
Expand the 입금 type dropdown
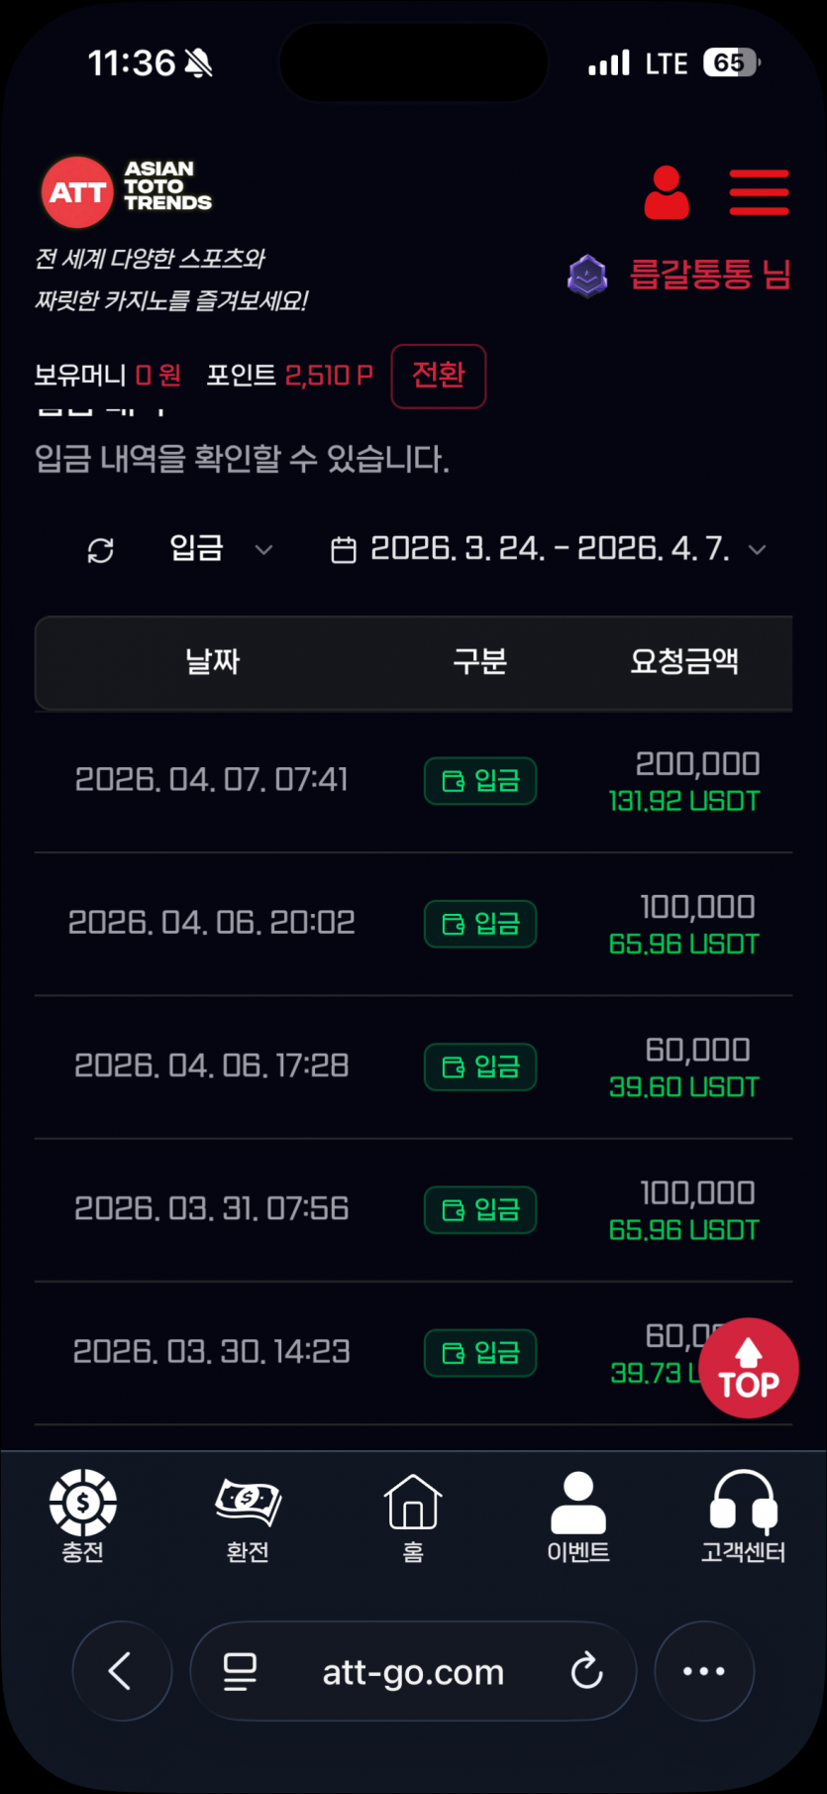[x=220, y=548]
